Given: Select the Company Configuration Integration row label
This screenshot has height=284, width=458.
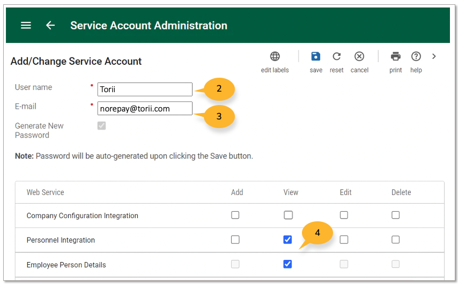Looking at the screenshot, I should tap(83, 216).
